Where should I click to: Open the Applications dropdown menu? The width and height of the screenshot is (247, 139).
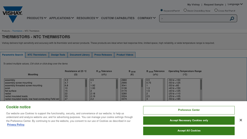[61, 18]
